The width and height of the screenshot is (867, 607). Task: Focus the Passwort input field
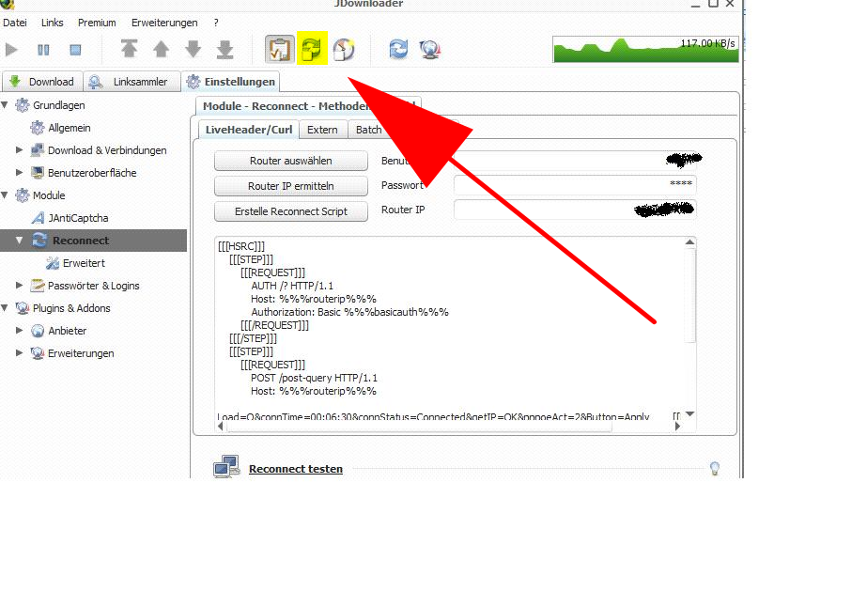(x=575, y=184)
